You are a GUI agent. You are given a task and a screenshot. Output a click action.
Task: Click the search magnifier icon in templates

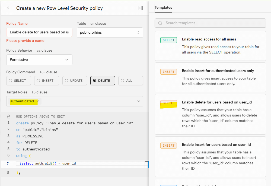click(x=160, y=23)
